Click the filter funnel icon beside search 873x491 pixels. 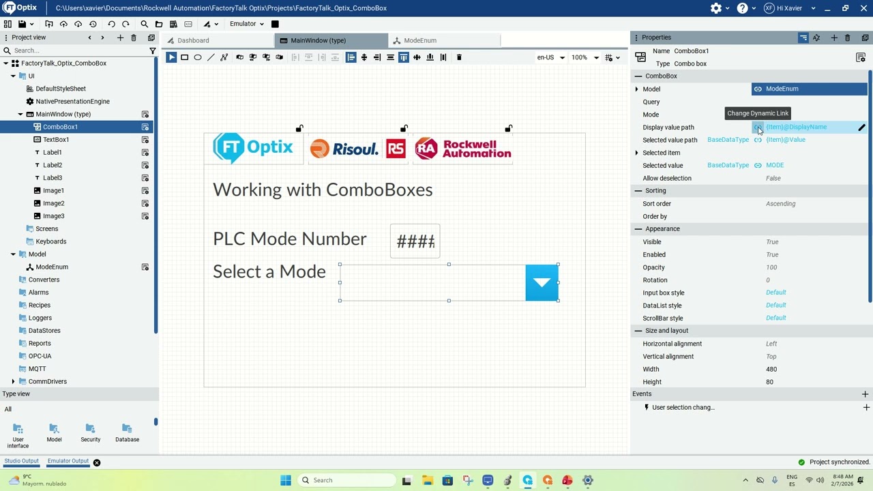coord(153,50)
